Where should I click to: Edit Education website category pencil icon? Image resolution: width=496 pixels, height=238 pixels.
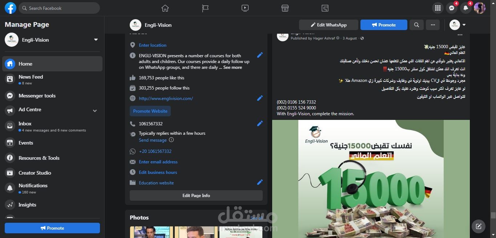(x=260, y=182)
